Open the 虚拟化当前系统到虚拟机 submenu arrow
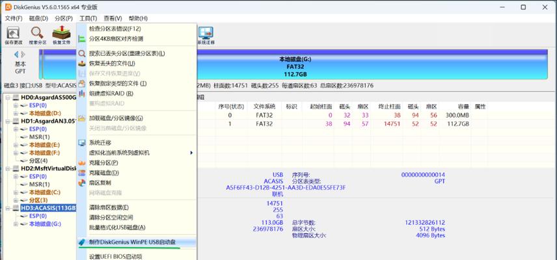Viewport: 557px width, 260px height. click(x=191, y=153)
